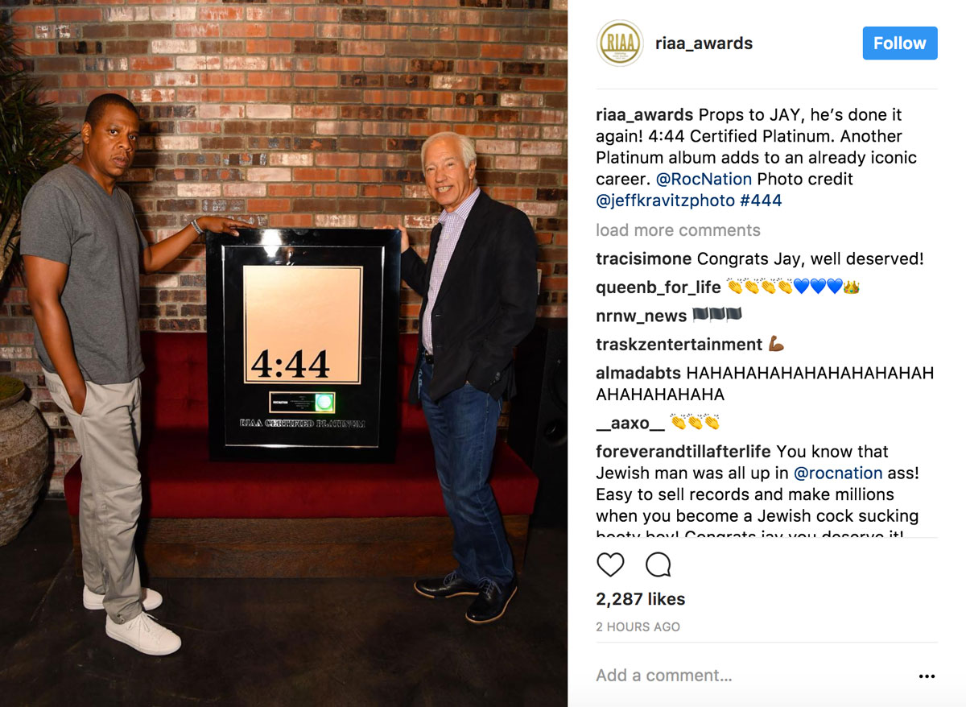
Task: Follow the riaa_awards account
Action: tap(900, 43)
